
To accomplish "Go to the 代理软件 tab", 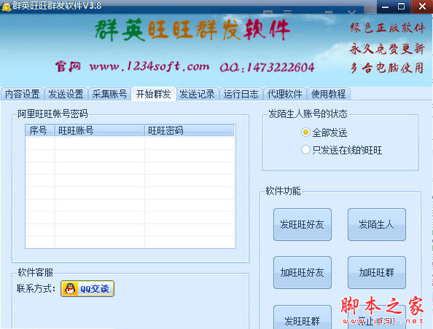I will tap(285, 94).
